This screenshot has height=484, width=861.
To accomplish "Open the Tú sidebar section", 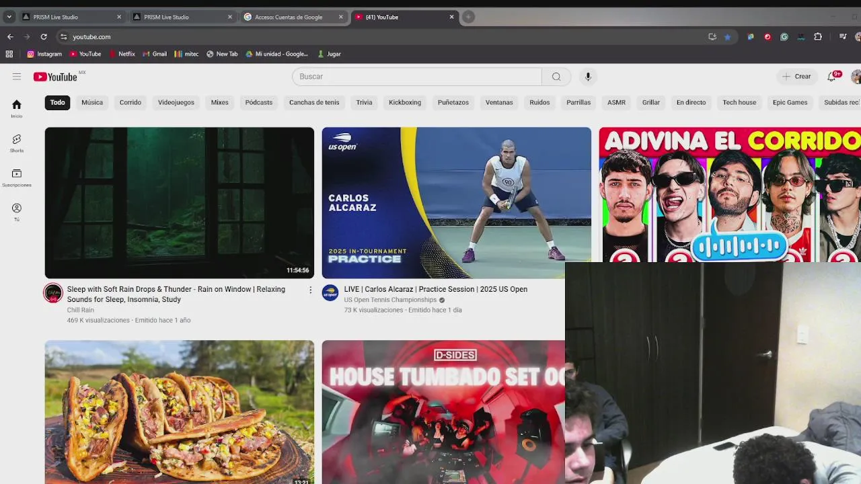I will click(x=17, y=212).
